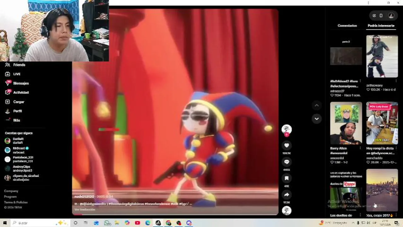Switch to the Podría interesarte tab
403x227 pixels.
point(381,26)
